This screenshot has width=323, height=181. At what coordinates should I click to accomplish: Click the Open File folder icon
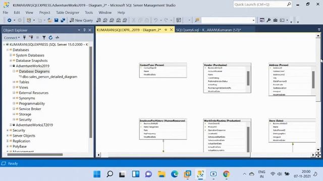point(49,20)
